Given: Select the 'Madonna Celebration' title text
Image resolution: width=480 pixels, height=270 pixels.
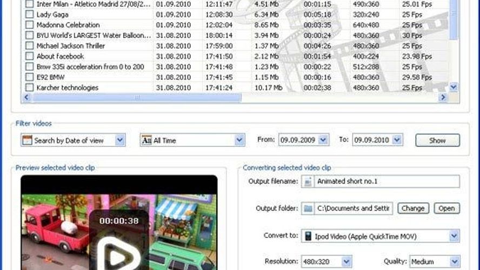Looking at the screenshot, I should tap(68, 25).
